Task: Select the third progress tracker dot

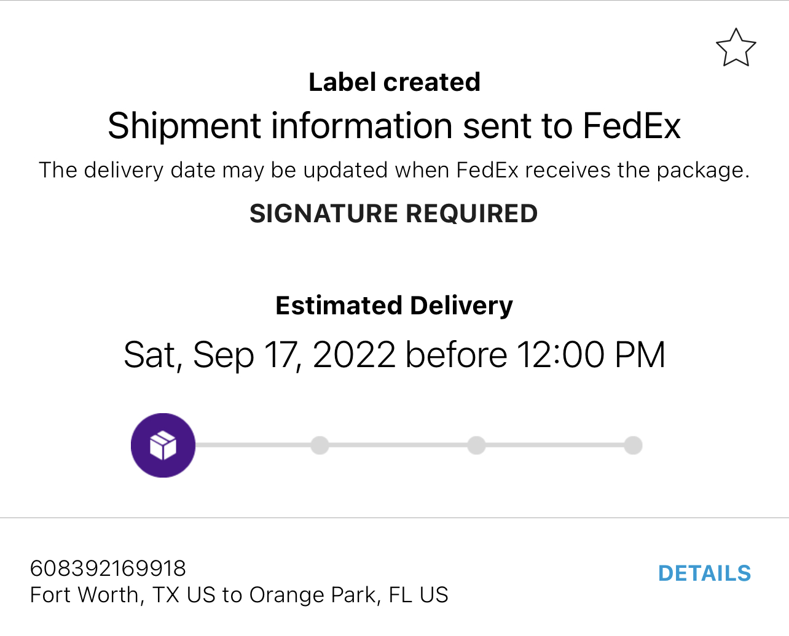Action: click(x=476, y=445)
